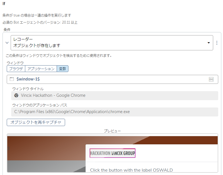Insert a variable using the (x) icon
The image size is (223, 175).
[x=211, y=79]
